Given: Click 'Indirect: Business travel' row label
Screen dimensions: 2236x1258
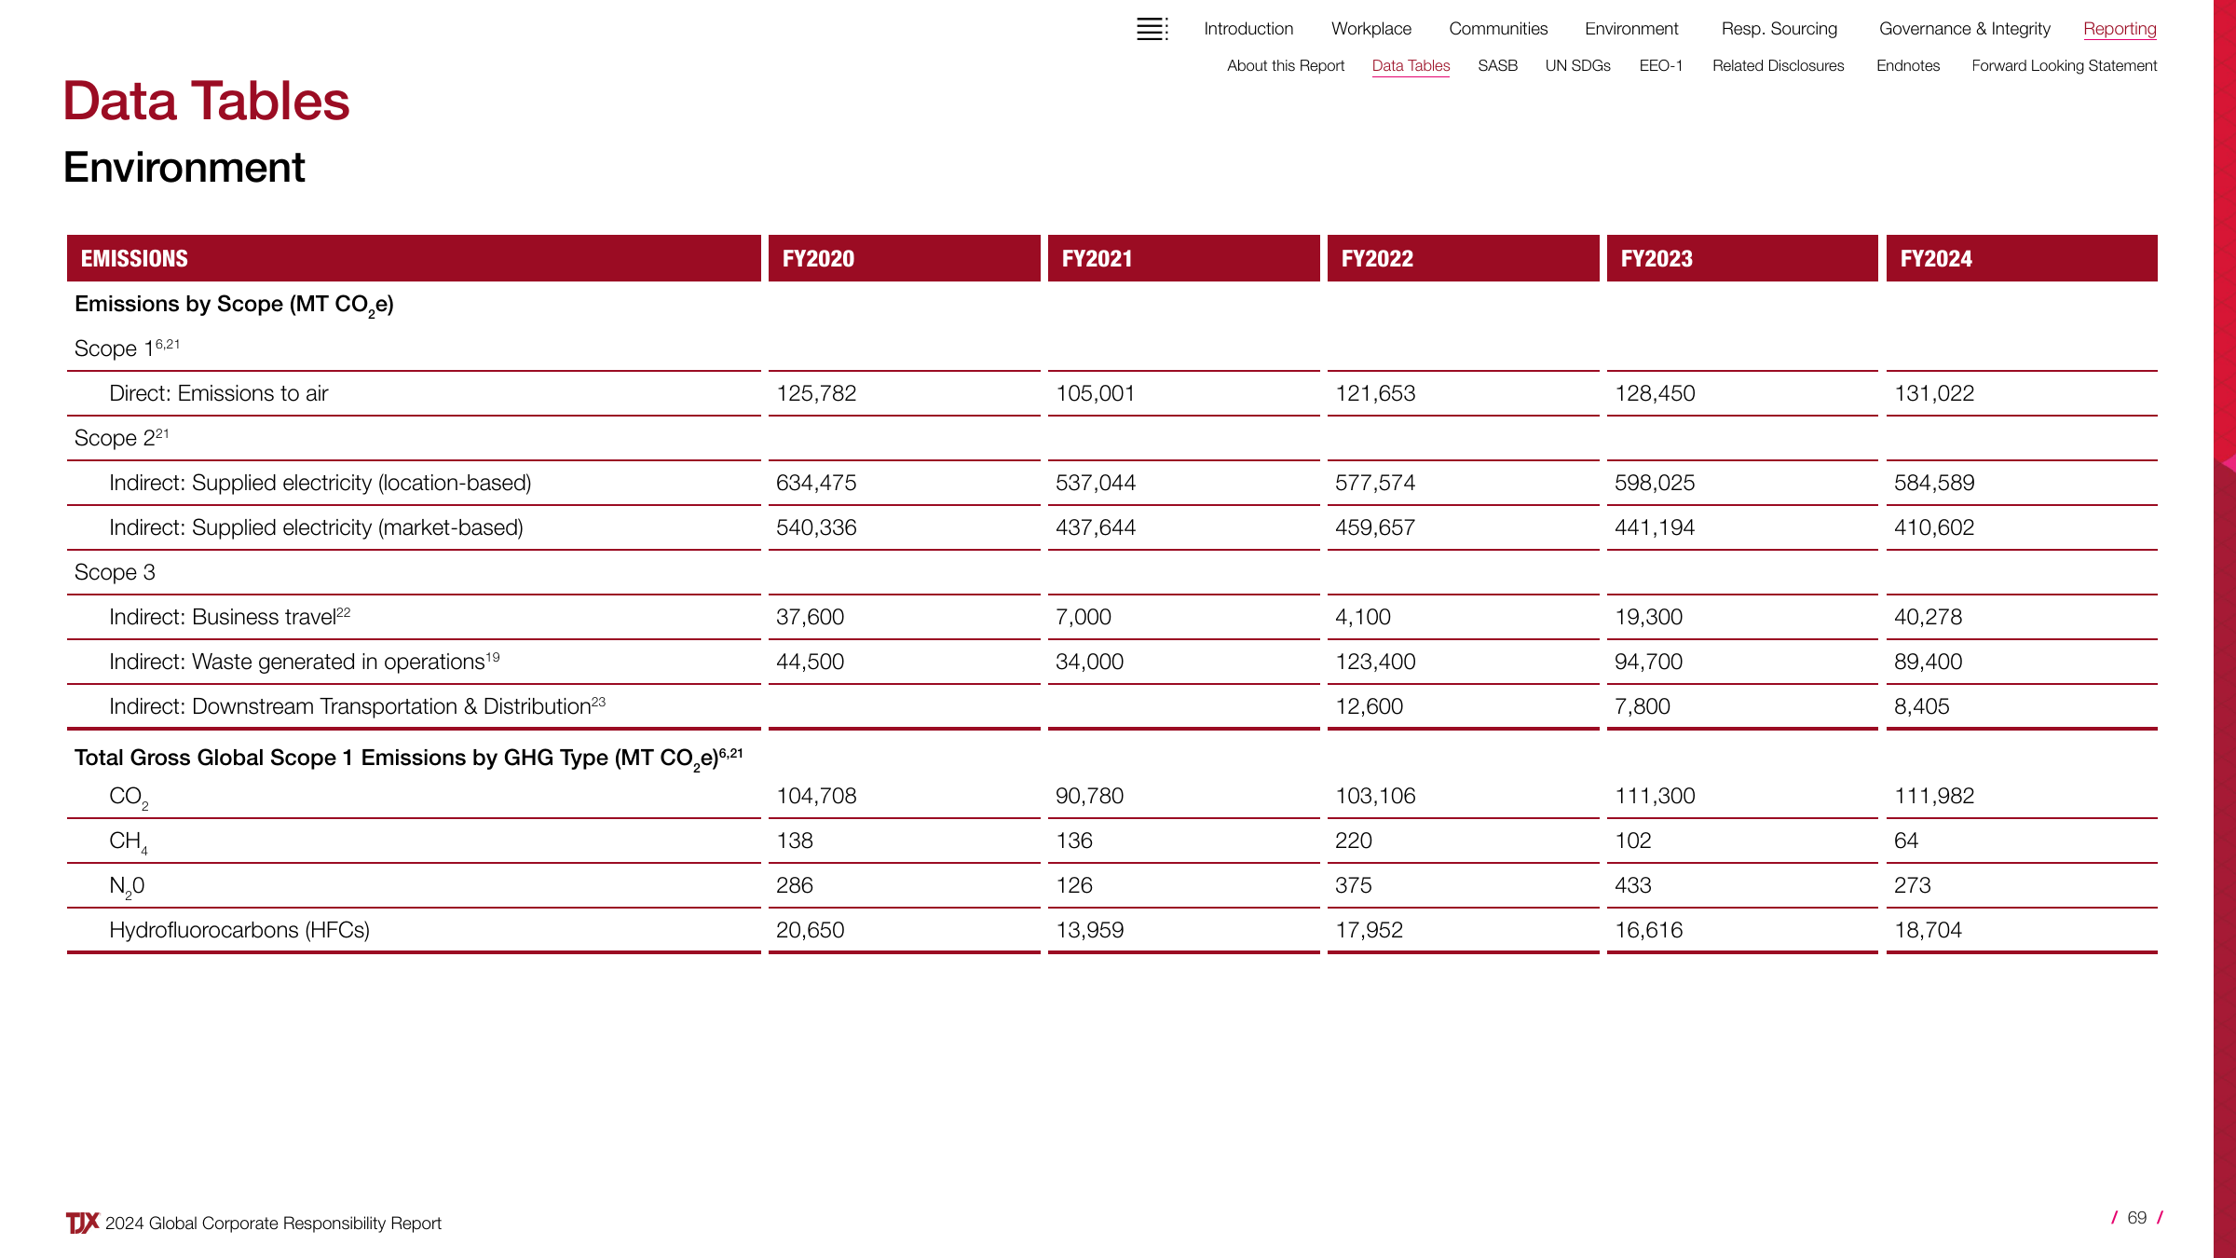Looking at the screenshot, I should [229, 616].
